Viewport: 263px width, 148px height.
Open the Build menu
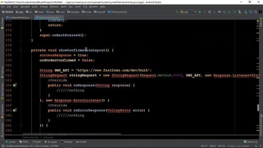64,7
